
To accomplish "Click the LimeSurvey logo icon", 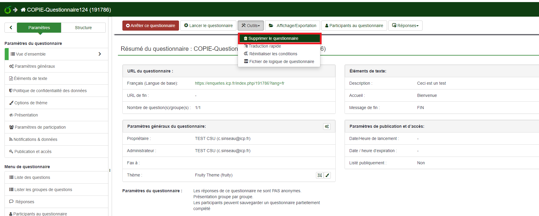I will click(x=8, y=10).
